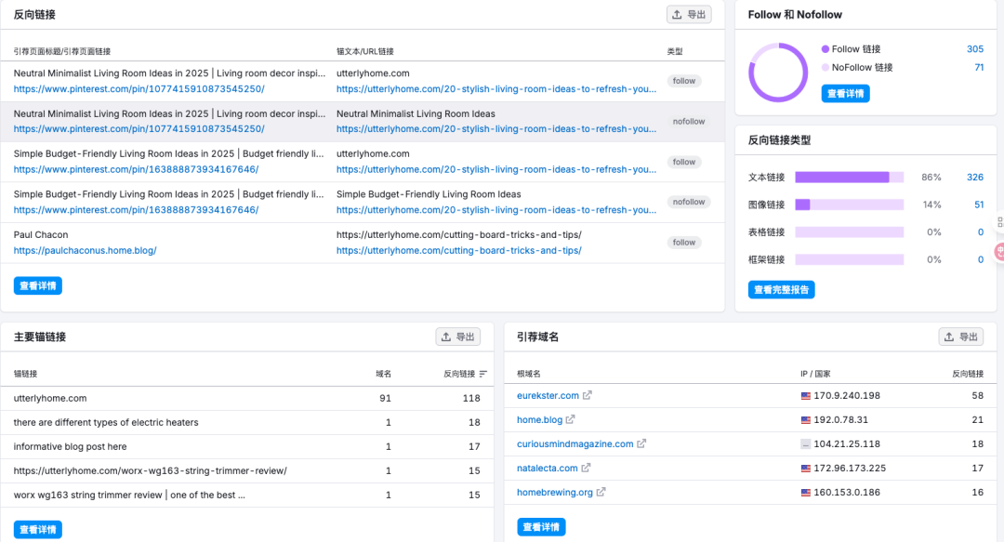Click the 305 Follow links count
Screen dimensions: 1004x542
pyautogui.click(x=974, y=49)
